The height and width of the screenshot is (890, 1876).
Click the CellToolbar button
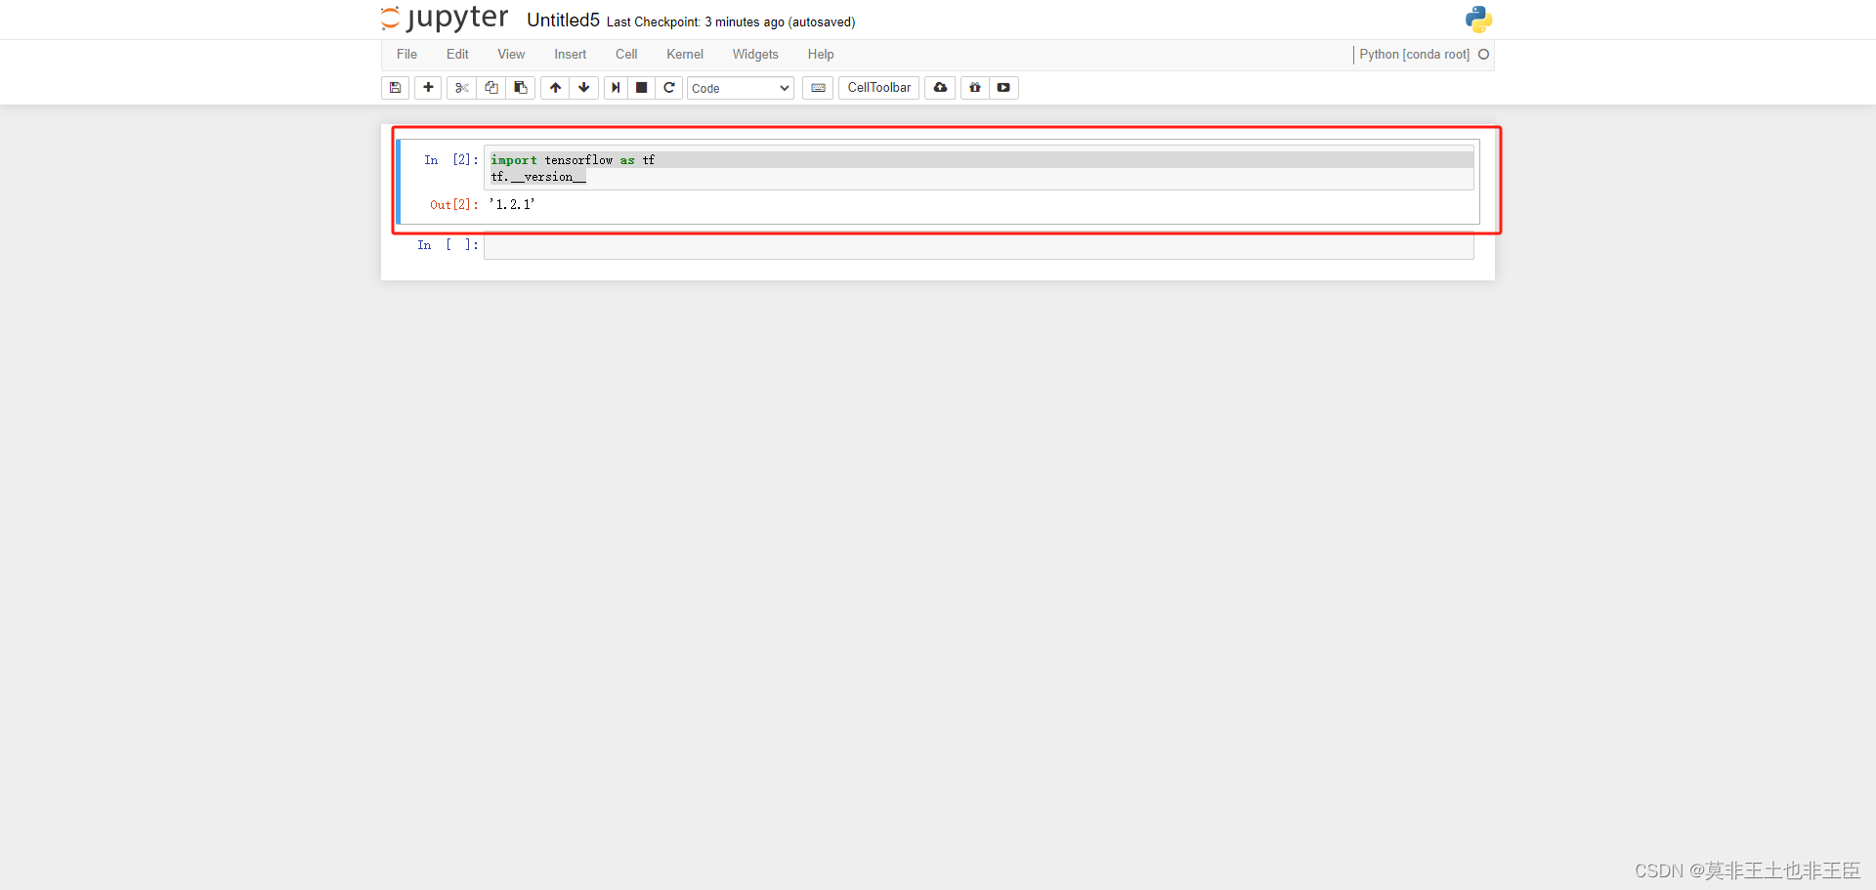point(878,88)
